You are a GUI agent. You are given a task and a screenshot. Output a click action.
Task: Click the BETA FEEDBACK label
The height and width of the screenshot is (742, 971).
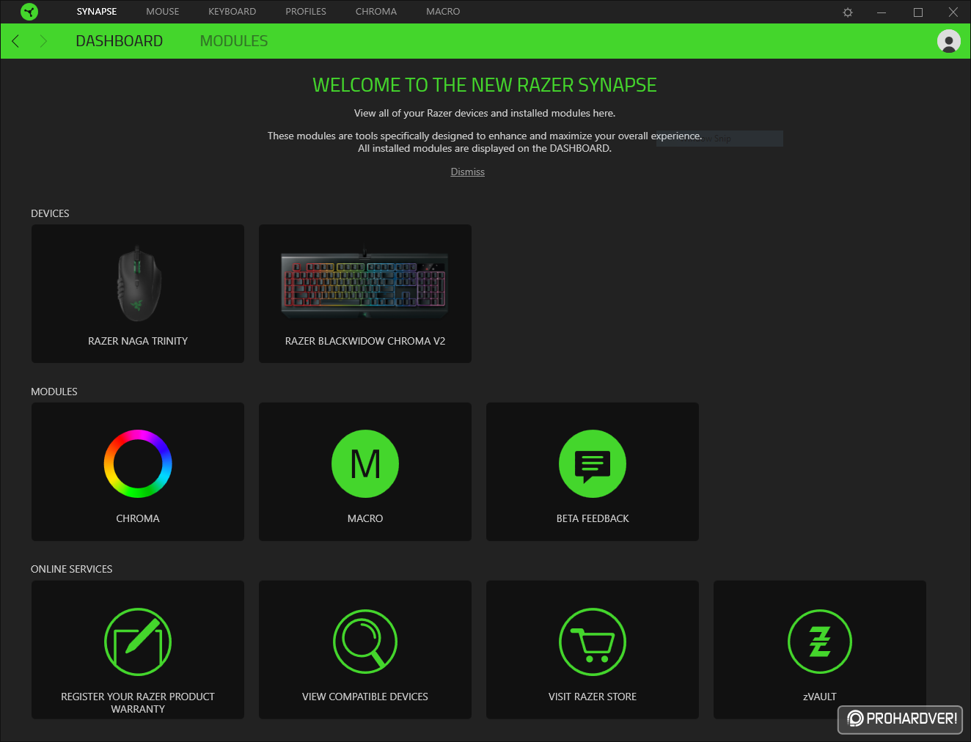tap(593, 518)
